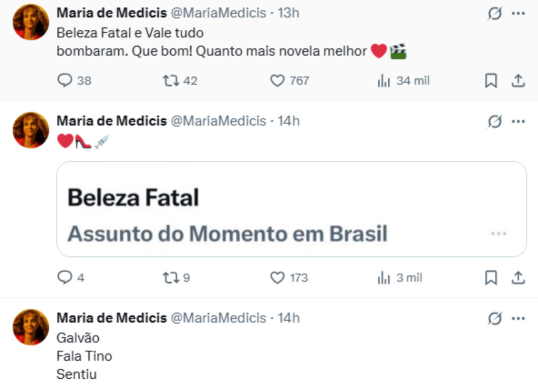Like the tweet with 767 likes

(x=277, y=80)
